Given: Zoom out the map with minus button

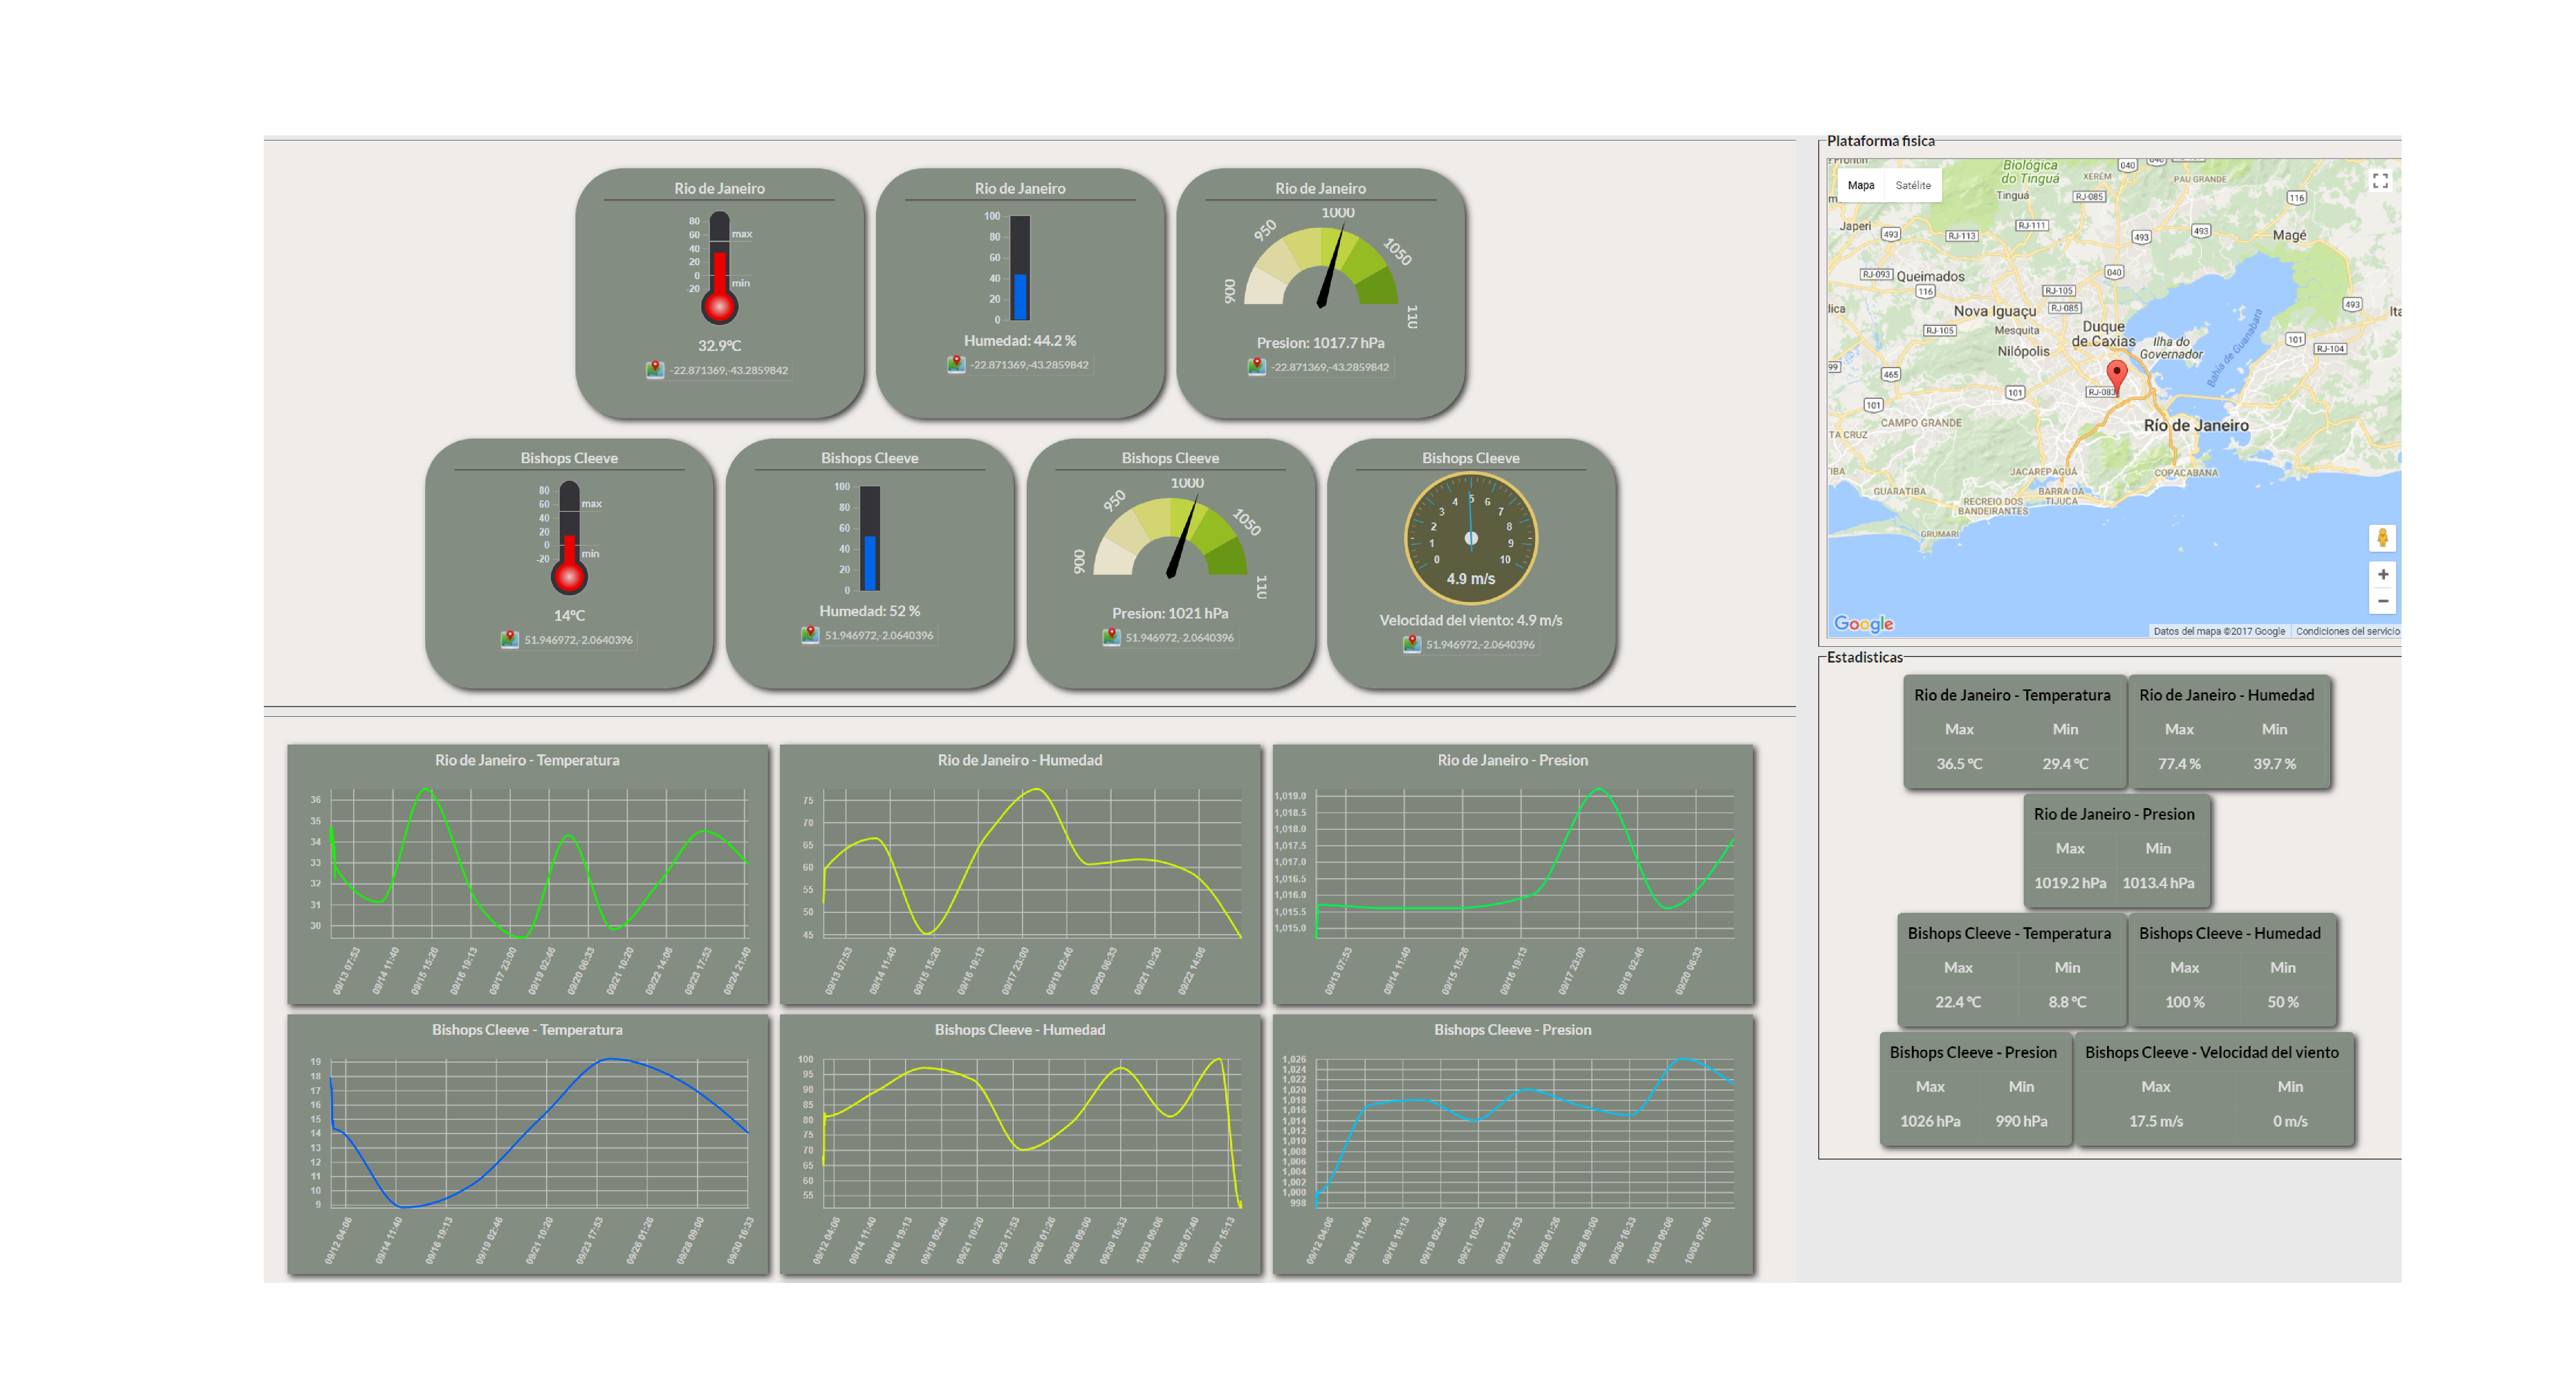Looking at the screenshot, I should click(2382, 601).
